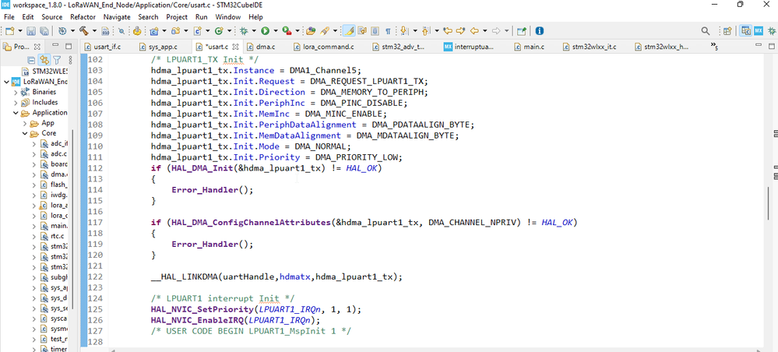Screen dimensions: 778x352
Task: Open the File menu
Action: (x=9, y=17)
